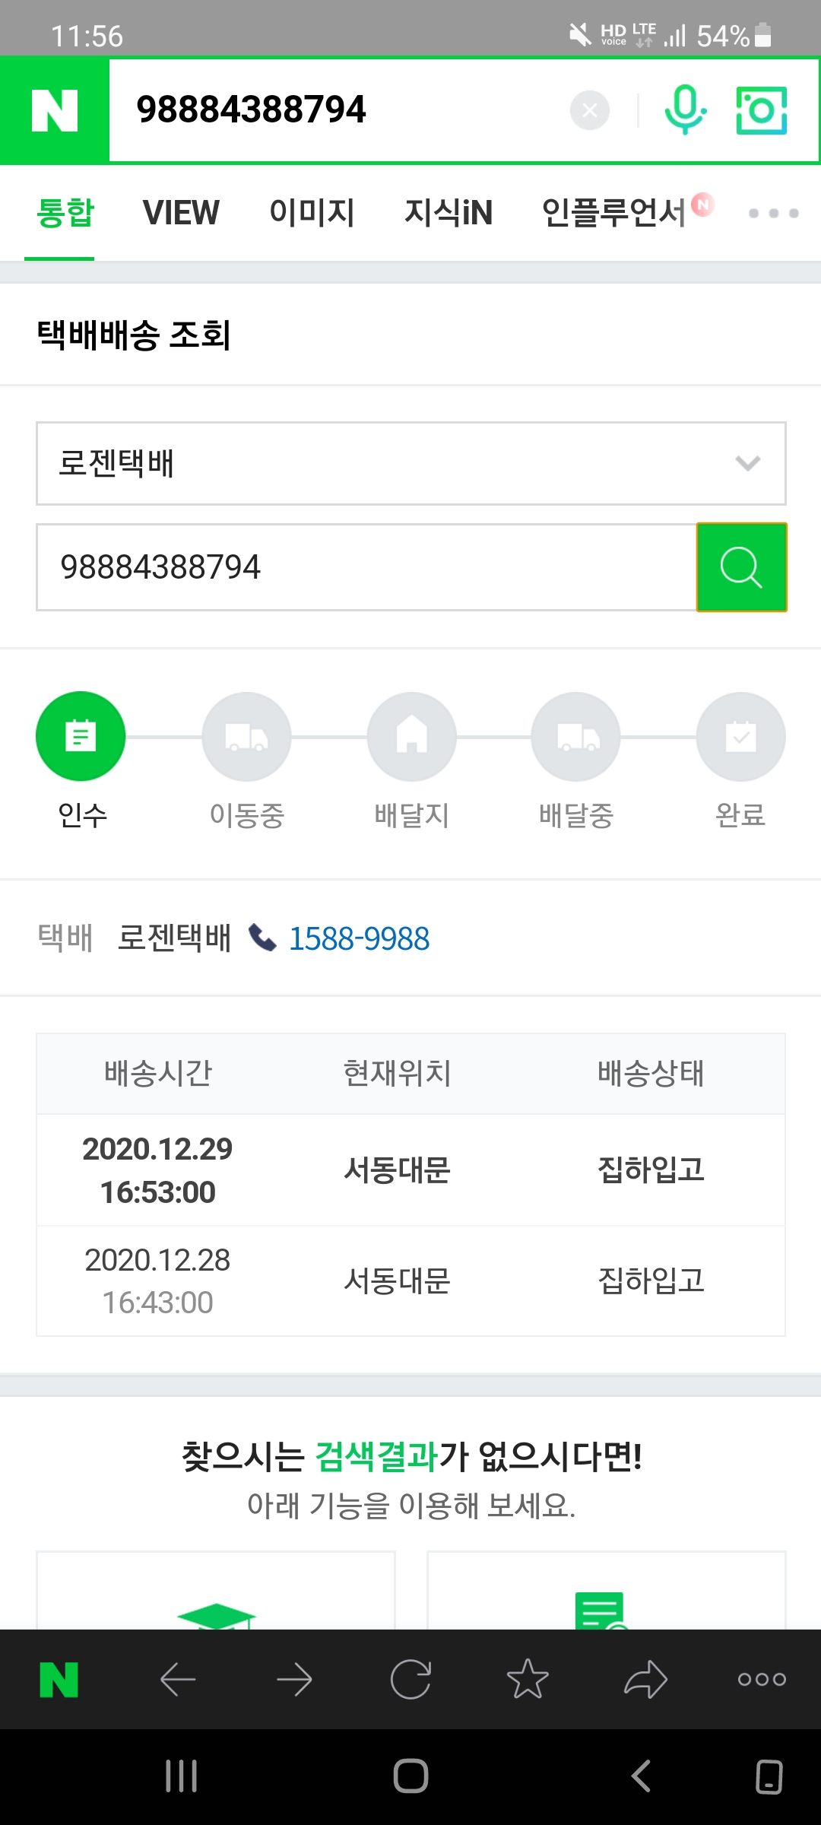The image size is (821, 1825).
Task: Select the 지식iN tab
Action: (449, 213)
